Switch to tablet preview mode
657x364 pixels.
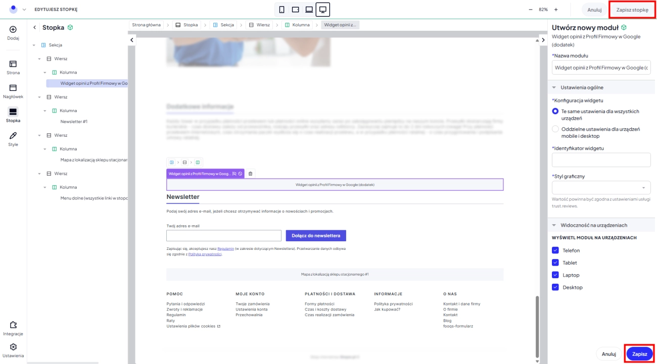click(x=296, y=10)
